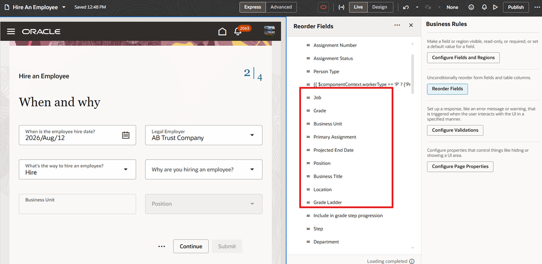
Task: Open Configure Validations
Action: 455,130
